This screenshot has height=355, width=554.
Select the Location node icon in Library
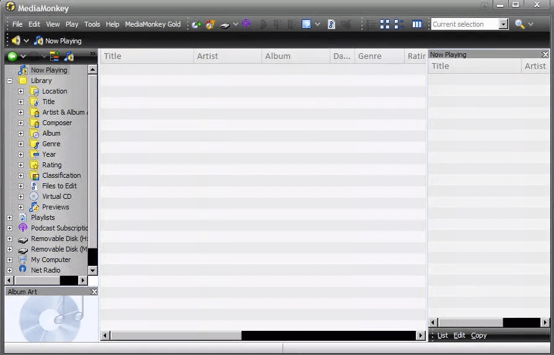pos(34,91)
